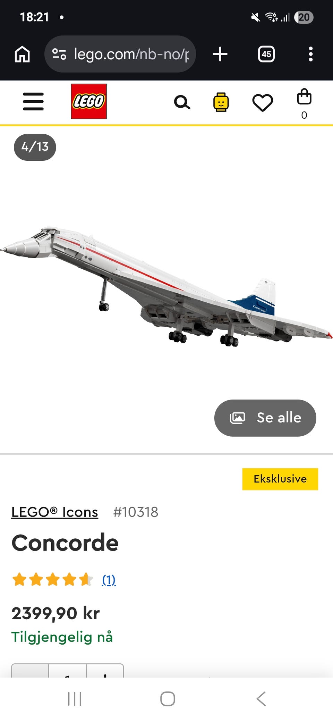Open the browser three-dot menu
The height and width of the screenshot is (722, 333).
pos(311,54)
